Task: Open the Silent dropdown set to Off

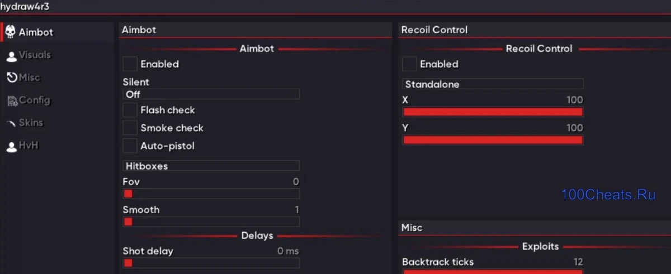Action: click(x=211, y=94)
